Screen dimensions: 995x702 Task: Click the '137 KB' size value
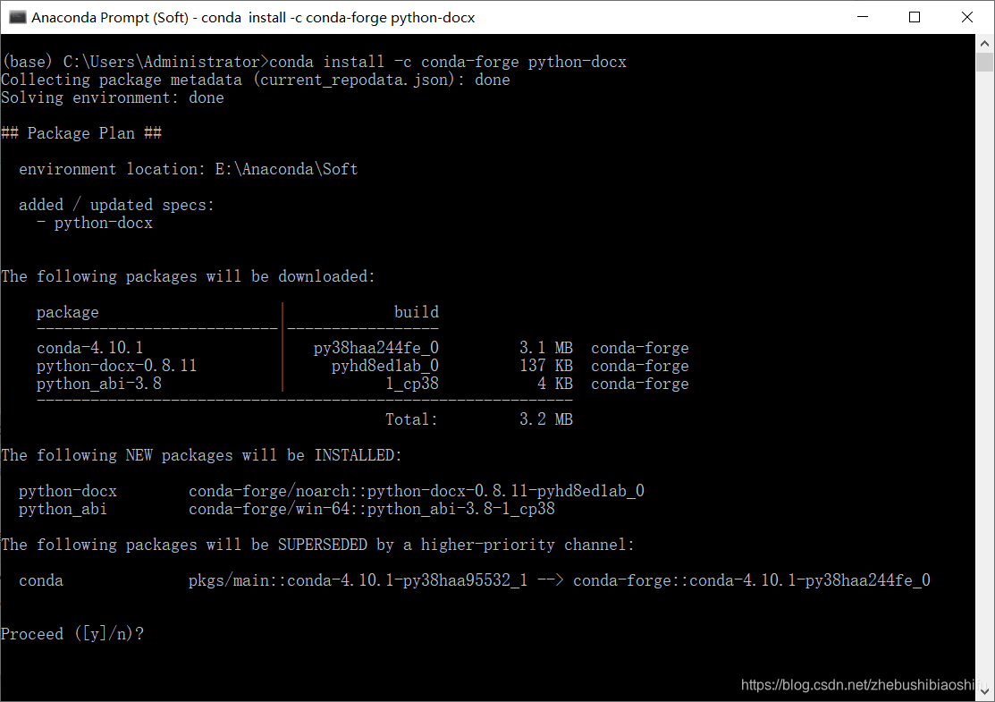tap(546, 366)
